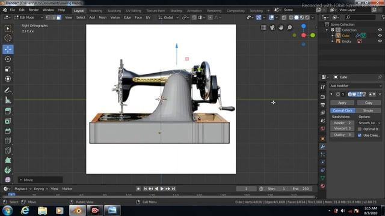Viewport: 385px width, 216px height.
Task: Open the File menu
Action: click(12, 10)
